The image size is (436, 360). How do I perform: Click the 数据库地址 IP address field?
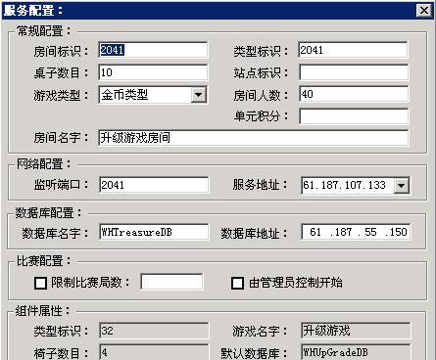tap(356, 232)
